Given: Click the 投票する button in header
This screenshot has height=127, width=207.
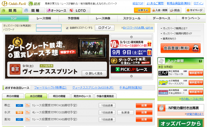Looking at the screenshot, I should [x=142, y=10].
